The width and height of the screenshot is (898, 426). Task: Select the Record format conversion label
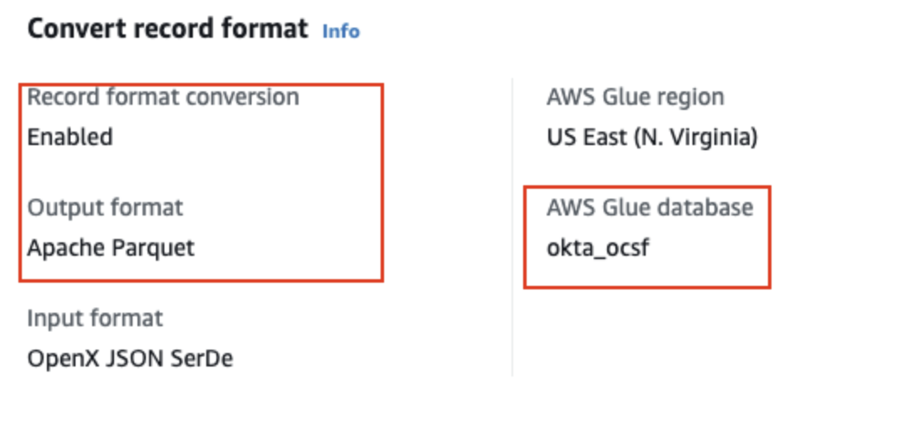pyautogui.click(x=163, y=97)
